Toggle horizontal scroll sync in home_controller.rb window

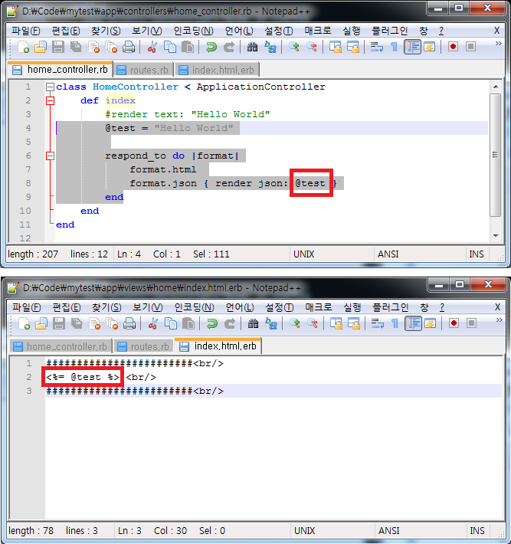(x=353, y=47)
